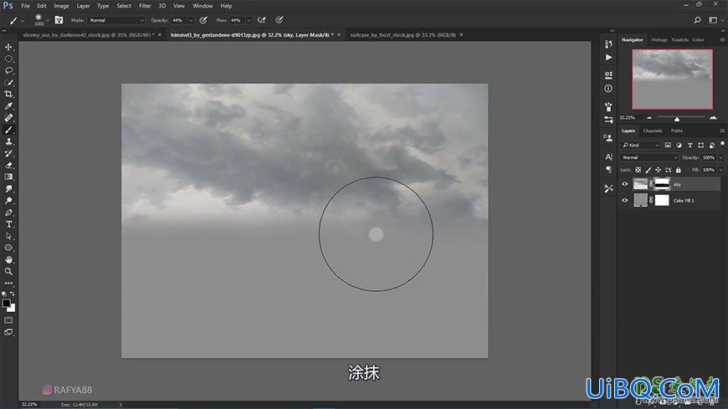Switch to suitcase_by_frozt_stock document tab
Viewport: 728px width, 409px height.
tap(402, 35)
